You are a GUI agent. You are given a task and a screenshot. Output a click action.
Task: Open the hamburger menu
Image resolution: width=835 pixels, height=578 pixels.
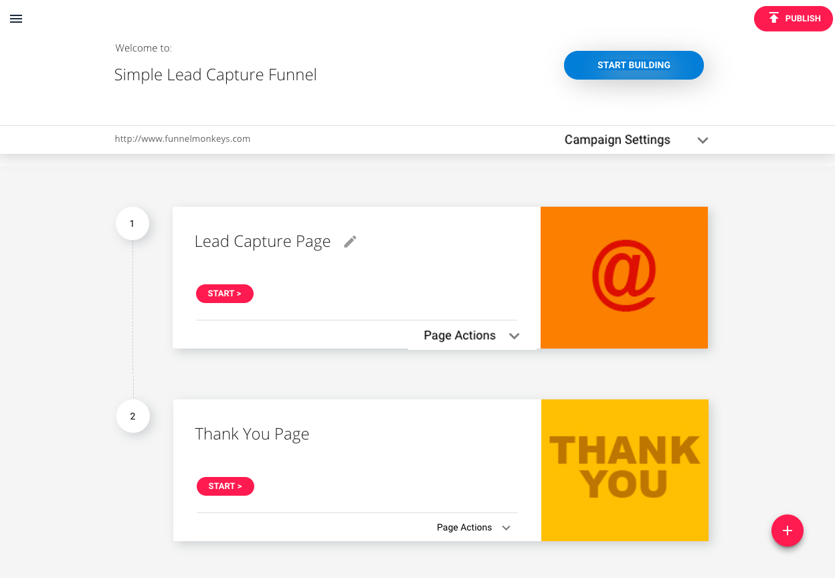tap(16, 19)
